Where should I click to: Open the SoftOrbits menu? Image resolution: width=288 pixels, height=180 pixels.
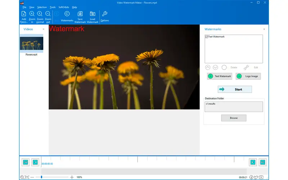64,7
